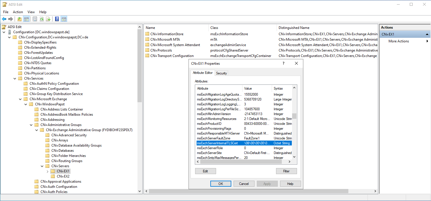Cancel the CN=EX1 Properties dialog

[x=244, y=184]
